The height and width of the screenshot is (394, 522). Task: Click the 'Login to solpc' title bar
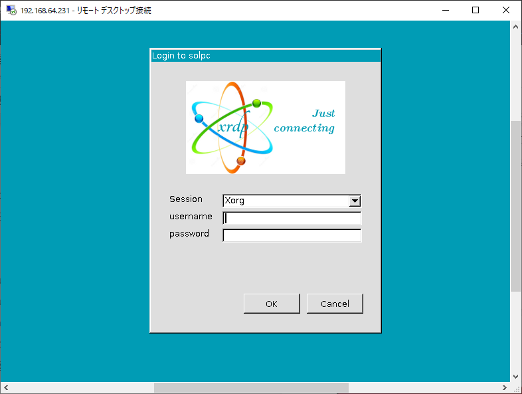266,56
